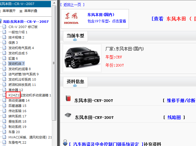Viewport: 196px width, 146px height.
Task: Click the text 年份:2007
Action: pyautogui.click(x=115, y=65)
